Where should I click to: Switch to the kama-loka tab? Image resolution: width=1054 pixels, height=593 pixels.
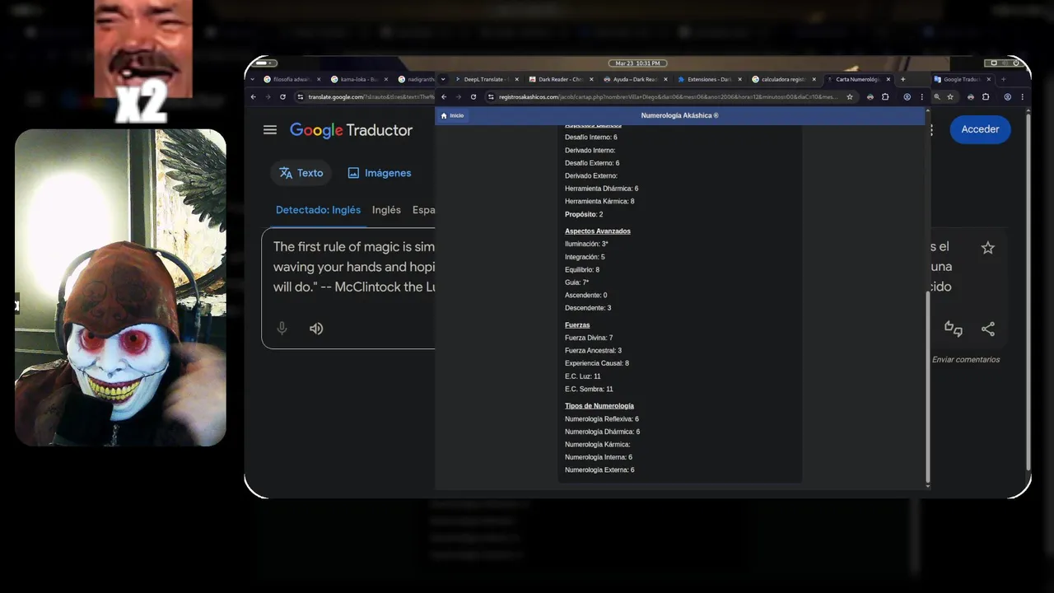(x=358, y=79)
